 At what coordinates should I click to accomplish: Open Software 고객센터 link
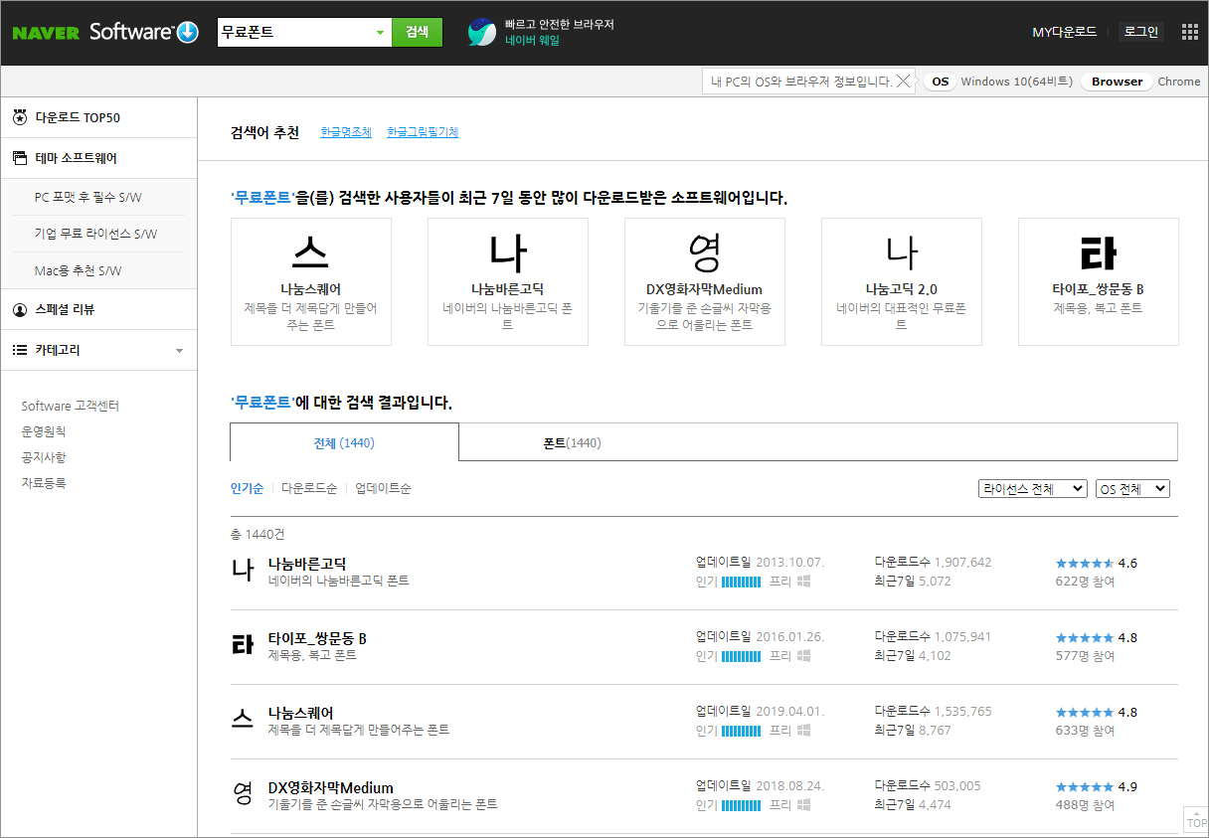click(71, 406)
